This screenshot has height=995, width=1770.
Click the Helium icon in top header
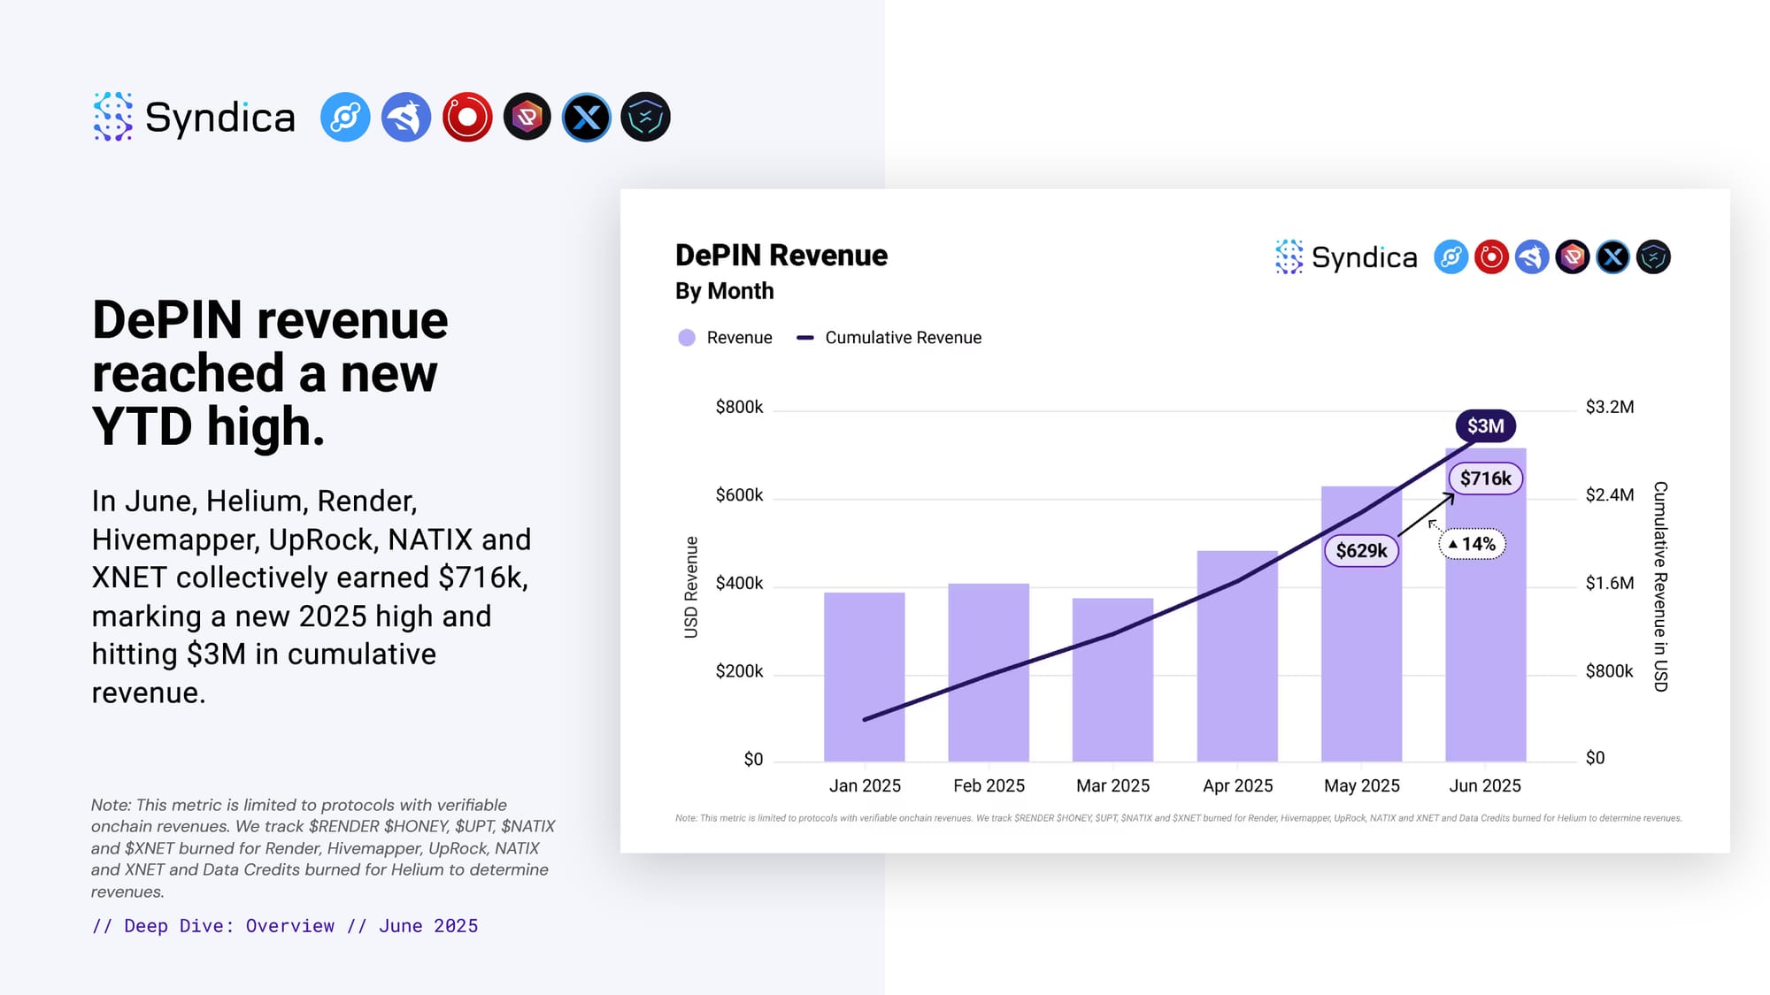coord(345,117)
